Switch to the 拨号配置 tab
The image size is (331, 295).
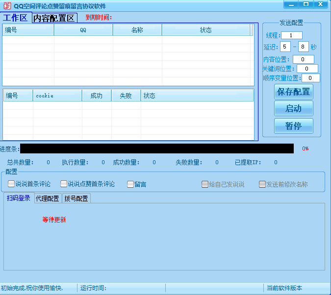point(76,198)
